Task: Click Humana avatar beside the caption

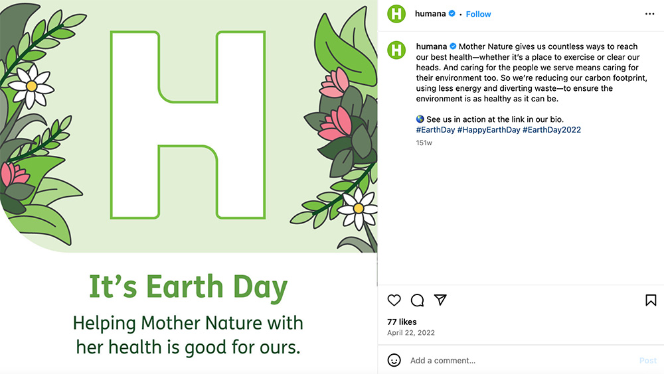Action: click(x=396, y=49)
